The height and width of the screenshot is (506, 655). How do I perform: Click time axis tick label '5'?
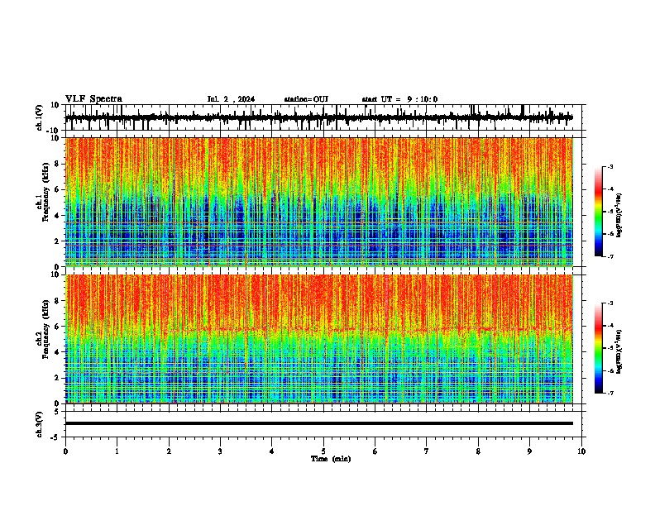[323, 451]
